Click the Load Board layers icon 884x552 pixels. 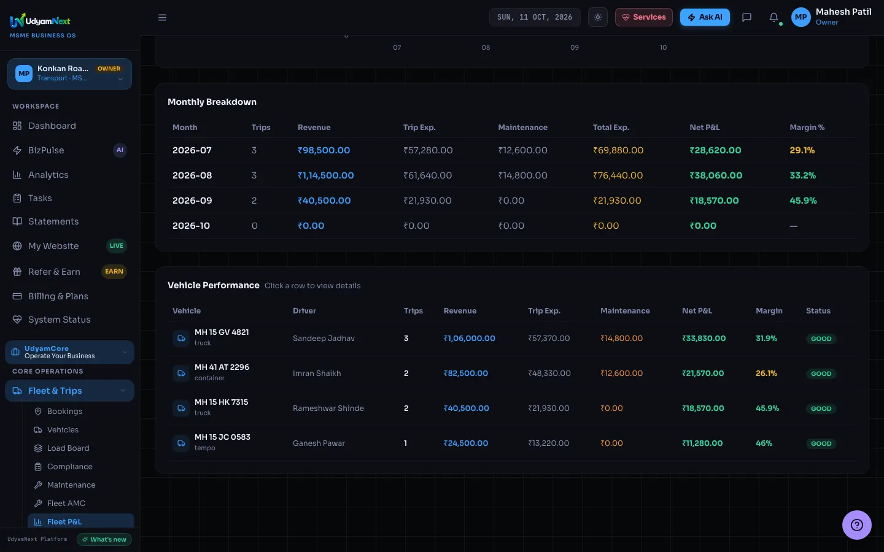pos(38,448)
